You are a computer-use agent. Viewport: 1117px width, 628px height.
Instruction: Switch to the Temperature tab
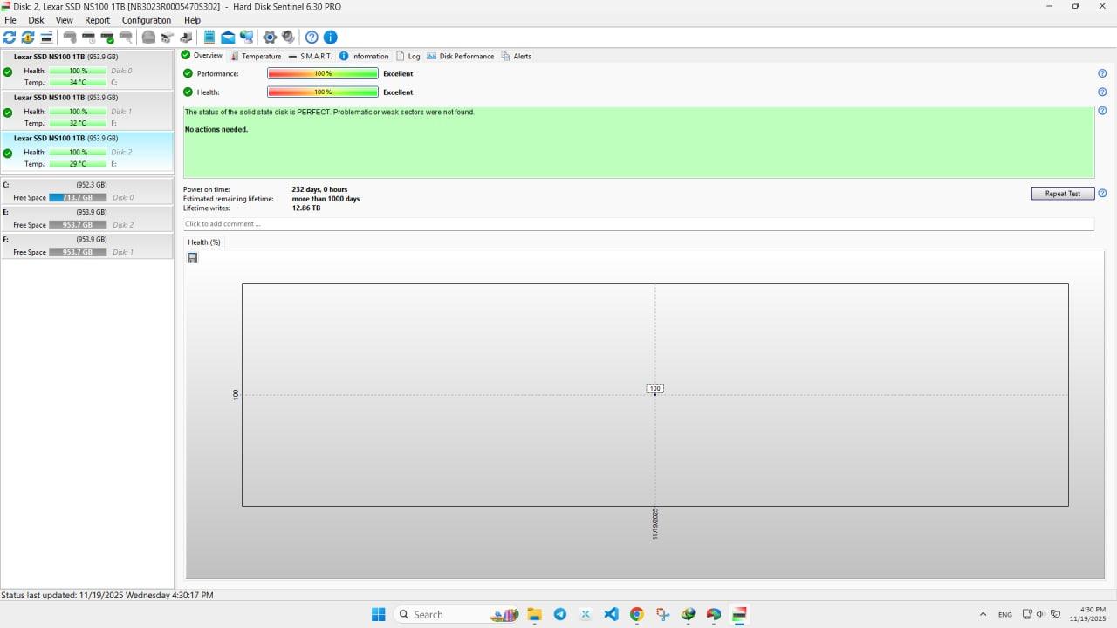coord(256,56)
